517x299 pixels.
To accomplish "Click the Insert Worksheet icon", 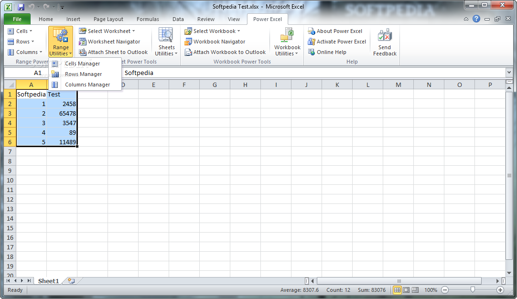I will (x=71, y=281).
